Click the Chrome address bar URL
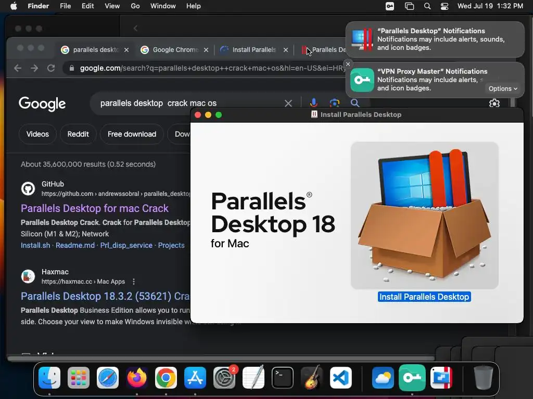Image resolution: width=533 pixels, height=399 pixels. pyautogui.click(x=213, y=68)
